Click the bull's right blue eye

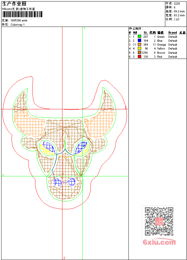tap(81, 147)
